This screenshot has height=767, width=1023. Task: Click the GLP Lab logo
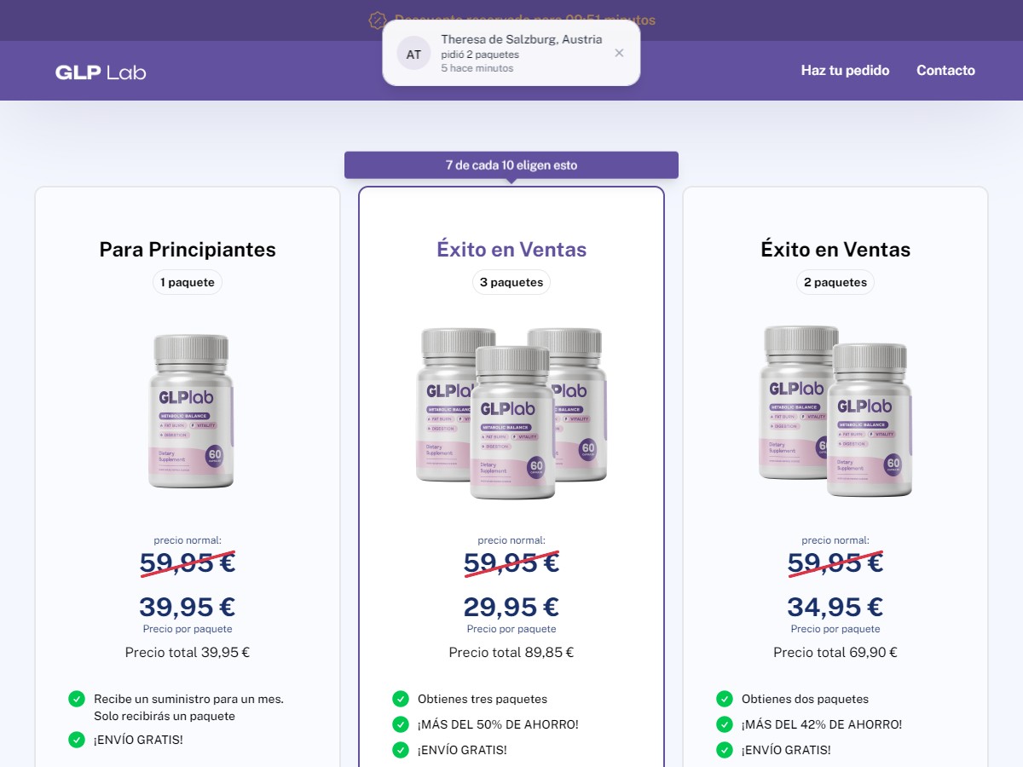coord(101,72)
